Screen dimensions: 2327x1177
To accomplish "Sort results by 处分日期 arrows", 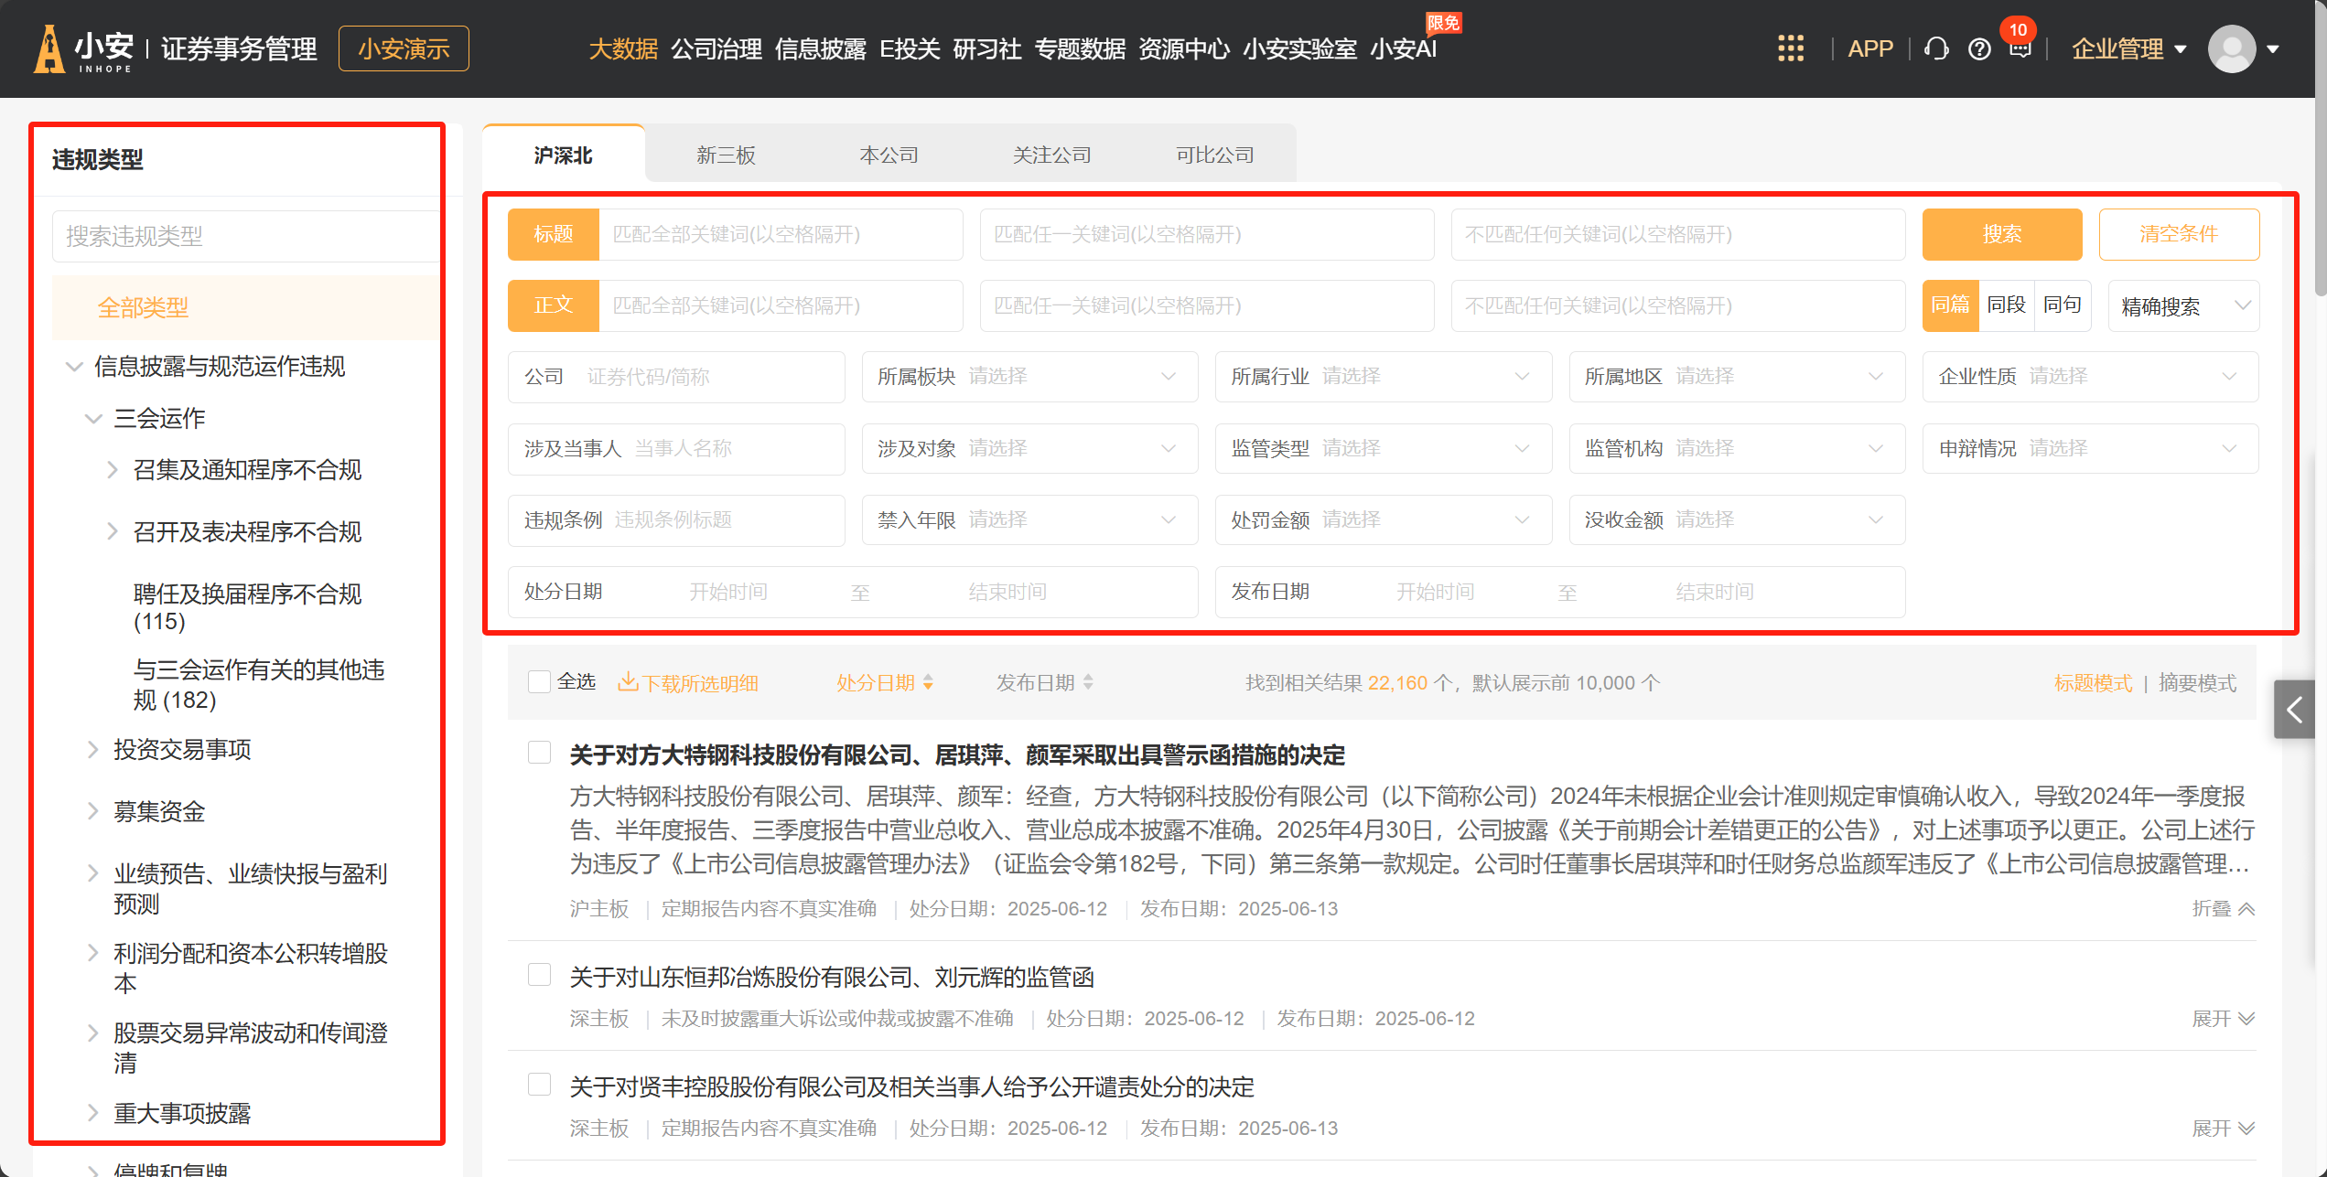I will click(x=928, y=682).
